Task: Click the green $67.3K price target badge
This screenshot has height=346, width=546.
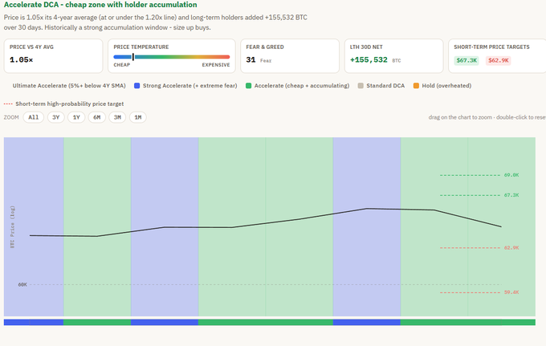Action: [467, 60]
